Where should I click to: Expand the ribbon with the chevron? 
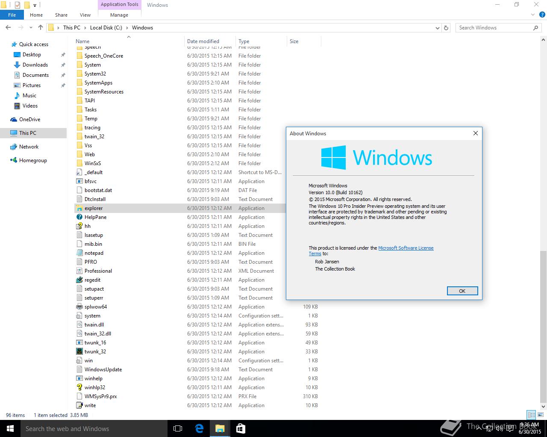(532, 15)
